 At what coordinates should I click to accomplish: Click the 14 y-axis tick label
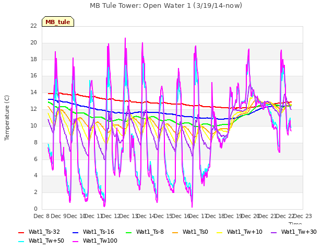point(33,93)
